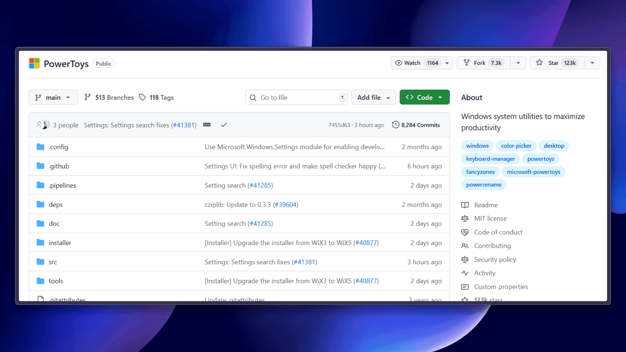Open the 'Use Microsoft.Windows.Settings module' commit message
Viewport: 626px width, 352px height.
click(295, 147)
